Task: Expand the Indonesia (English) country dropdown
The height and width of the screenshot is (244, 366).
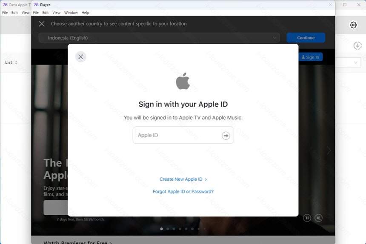Action: point(159,38)
